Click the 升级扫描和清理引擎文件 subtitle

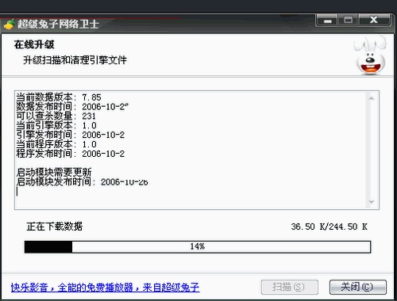coord(75,60)
